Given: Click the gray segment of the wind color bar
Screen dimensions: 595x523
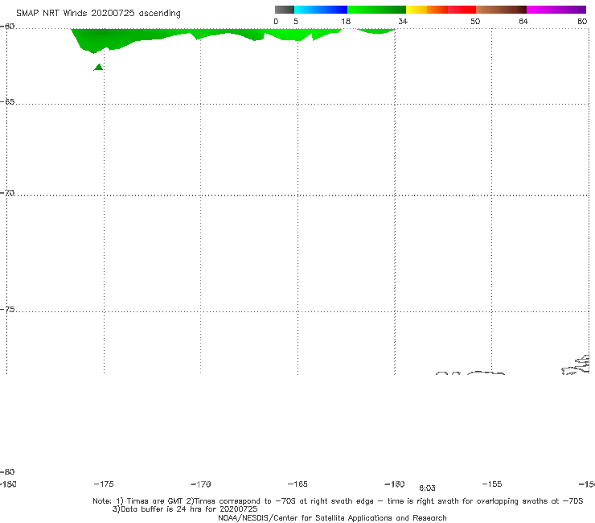Looking at the screenshot, I should 284,10.
